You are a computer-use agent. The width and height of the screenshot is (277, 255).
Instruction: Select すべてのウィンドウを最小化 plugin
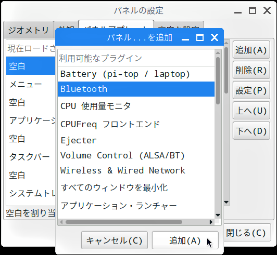coord(136,187)
